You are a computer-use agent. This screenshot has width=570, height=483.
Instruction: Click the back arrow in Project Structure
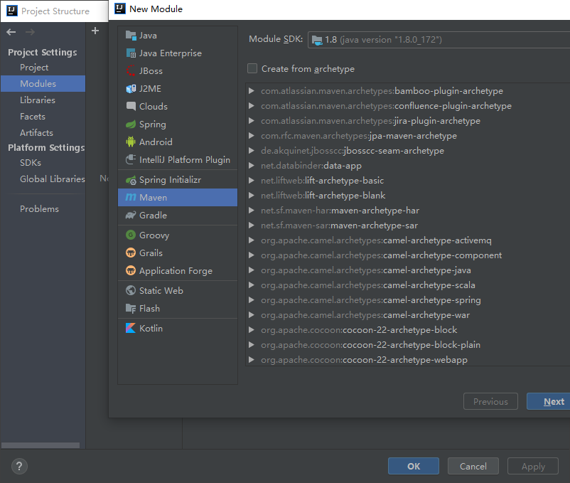click(11, 32)
